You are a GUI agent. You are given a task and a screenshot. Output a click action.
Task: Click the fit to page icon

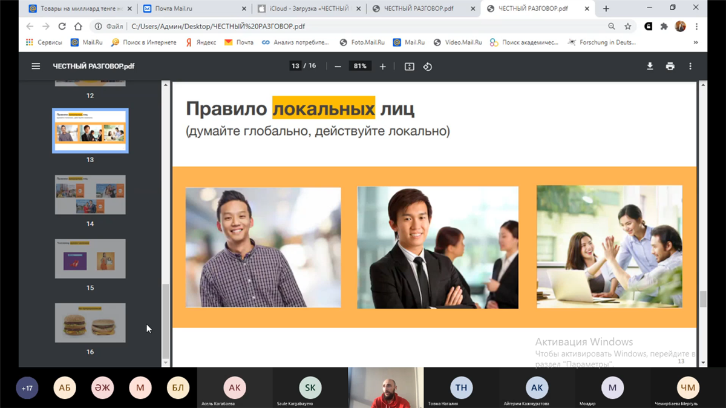tap(410, 67)
